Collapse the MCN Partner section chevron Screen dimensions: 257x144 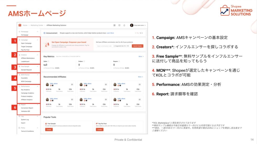38,75
